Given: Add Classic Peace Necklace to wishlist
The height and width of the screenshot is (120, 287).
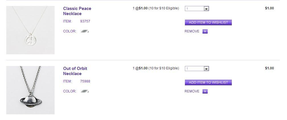Looking at the screenshot, I should [208, 22].
